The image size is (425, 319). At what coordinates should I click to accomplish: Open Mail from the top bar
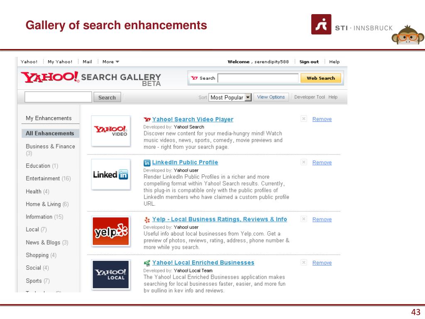[x=87, y=62]
